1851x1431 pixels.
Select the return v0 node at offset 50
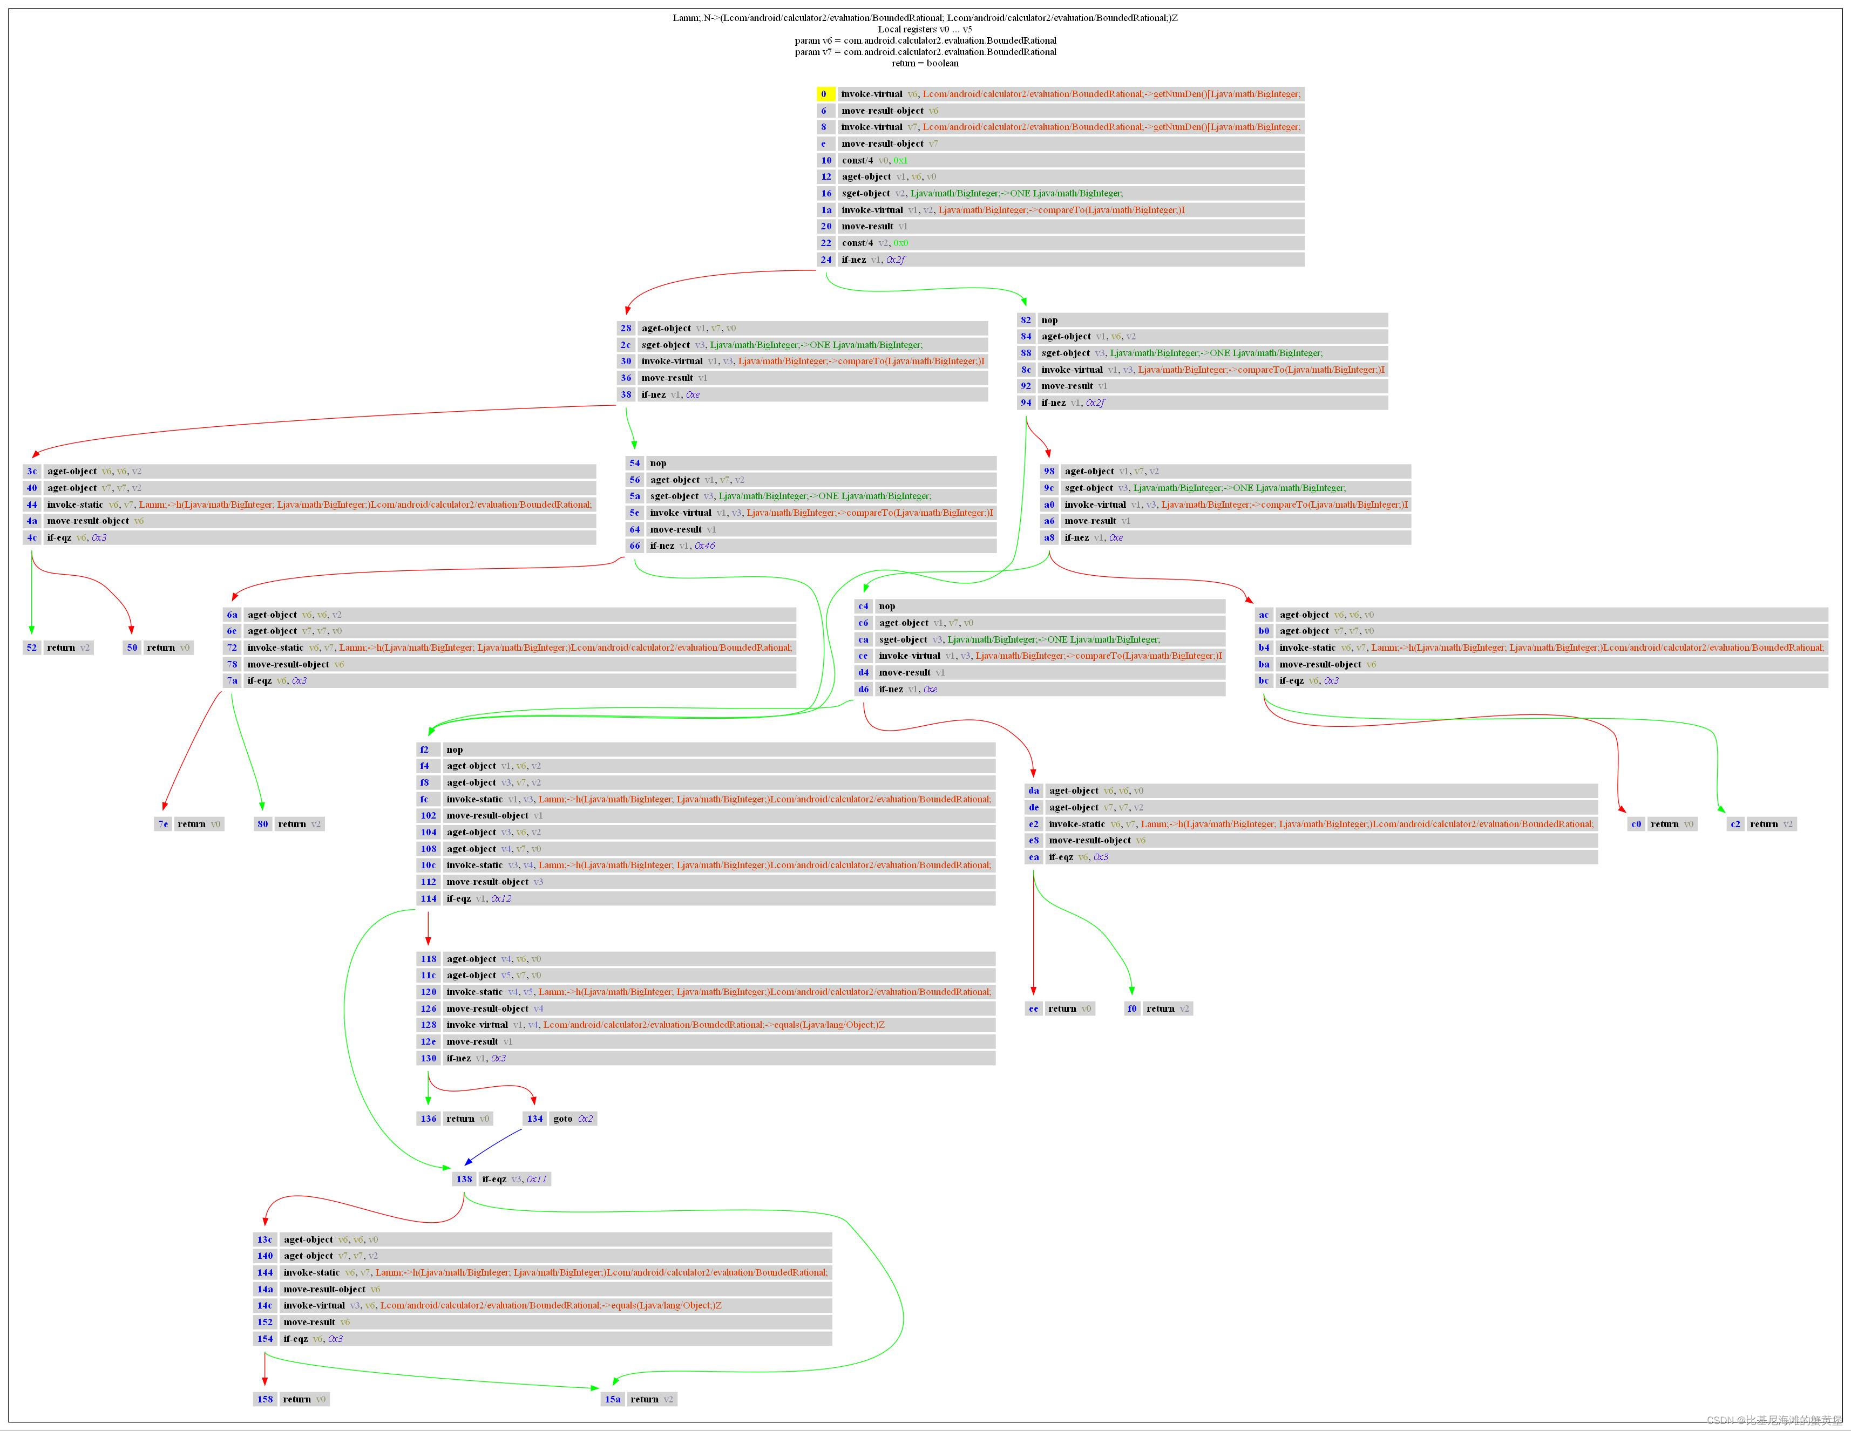coord(168,648)
